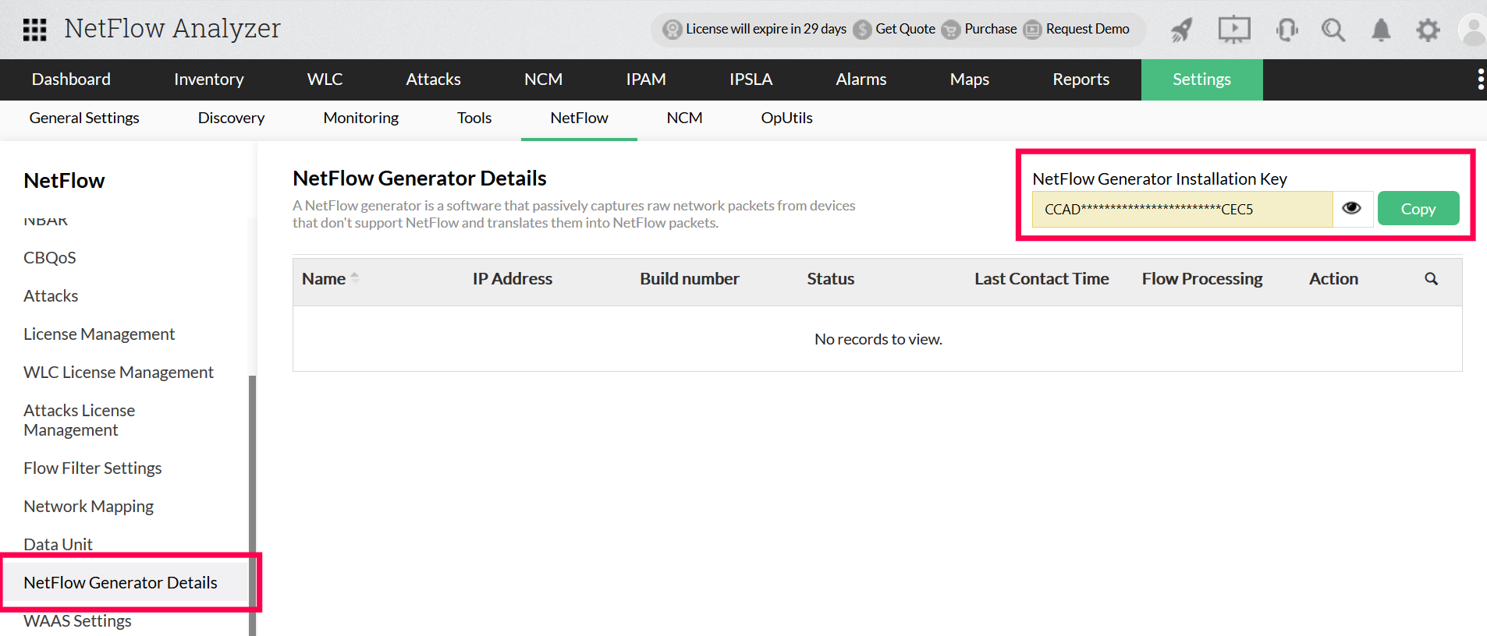Open the Dashboard tab

tap(71, 79)
